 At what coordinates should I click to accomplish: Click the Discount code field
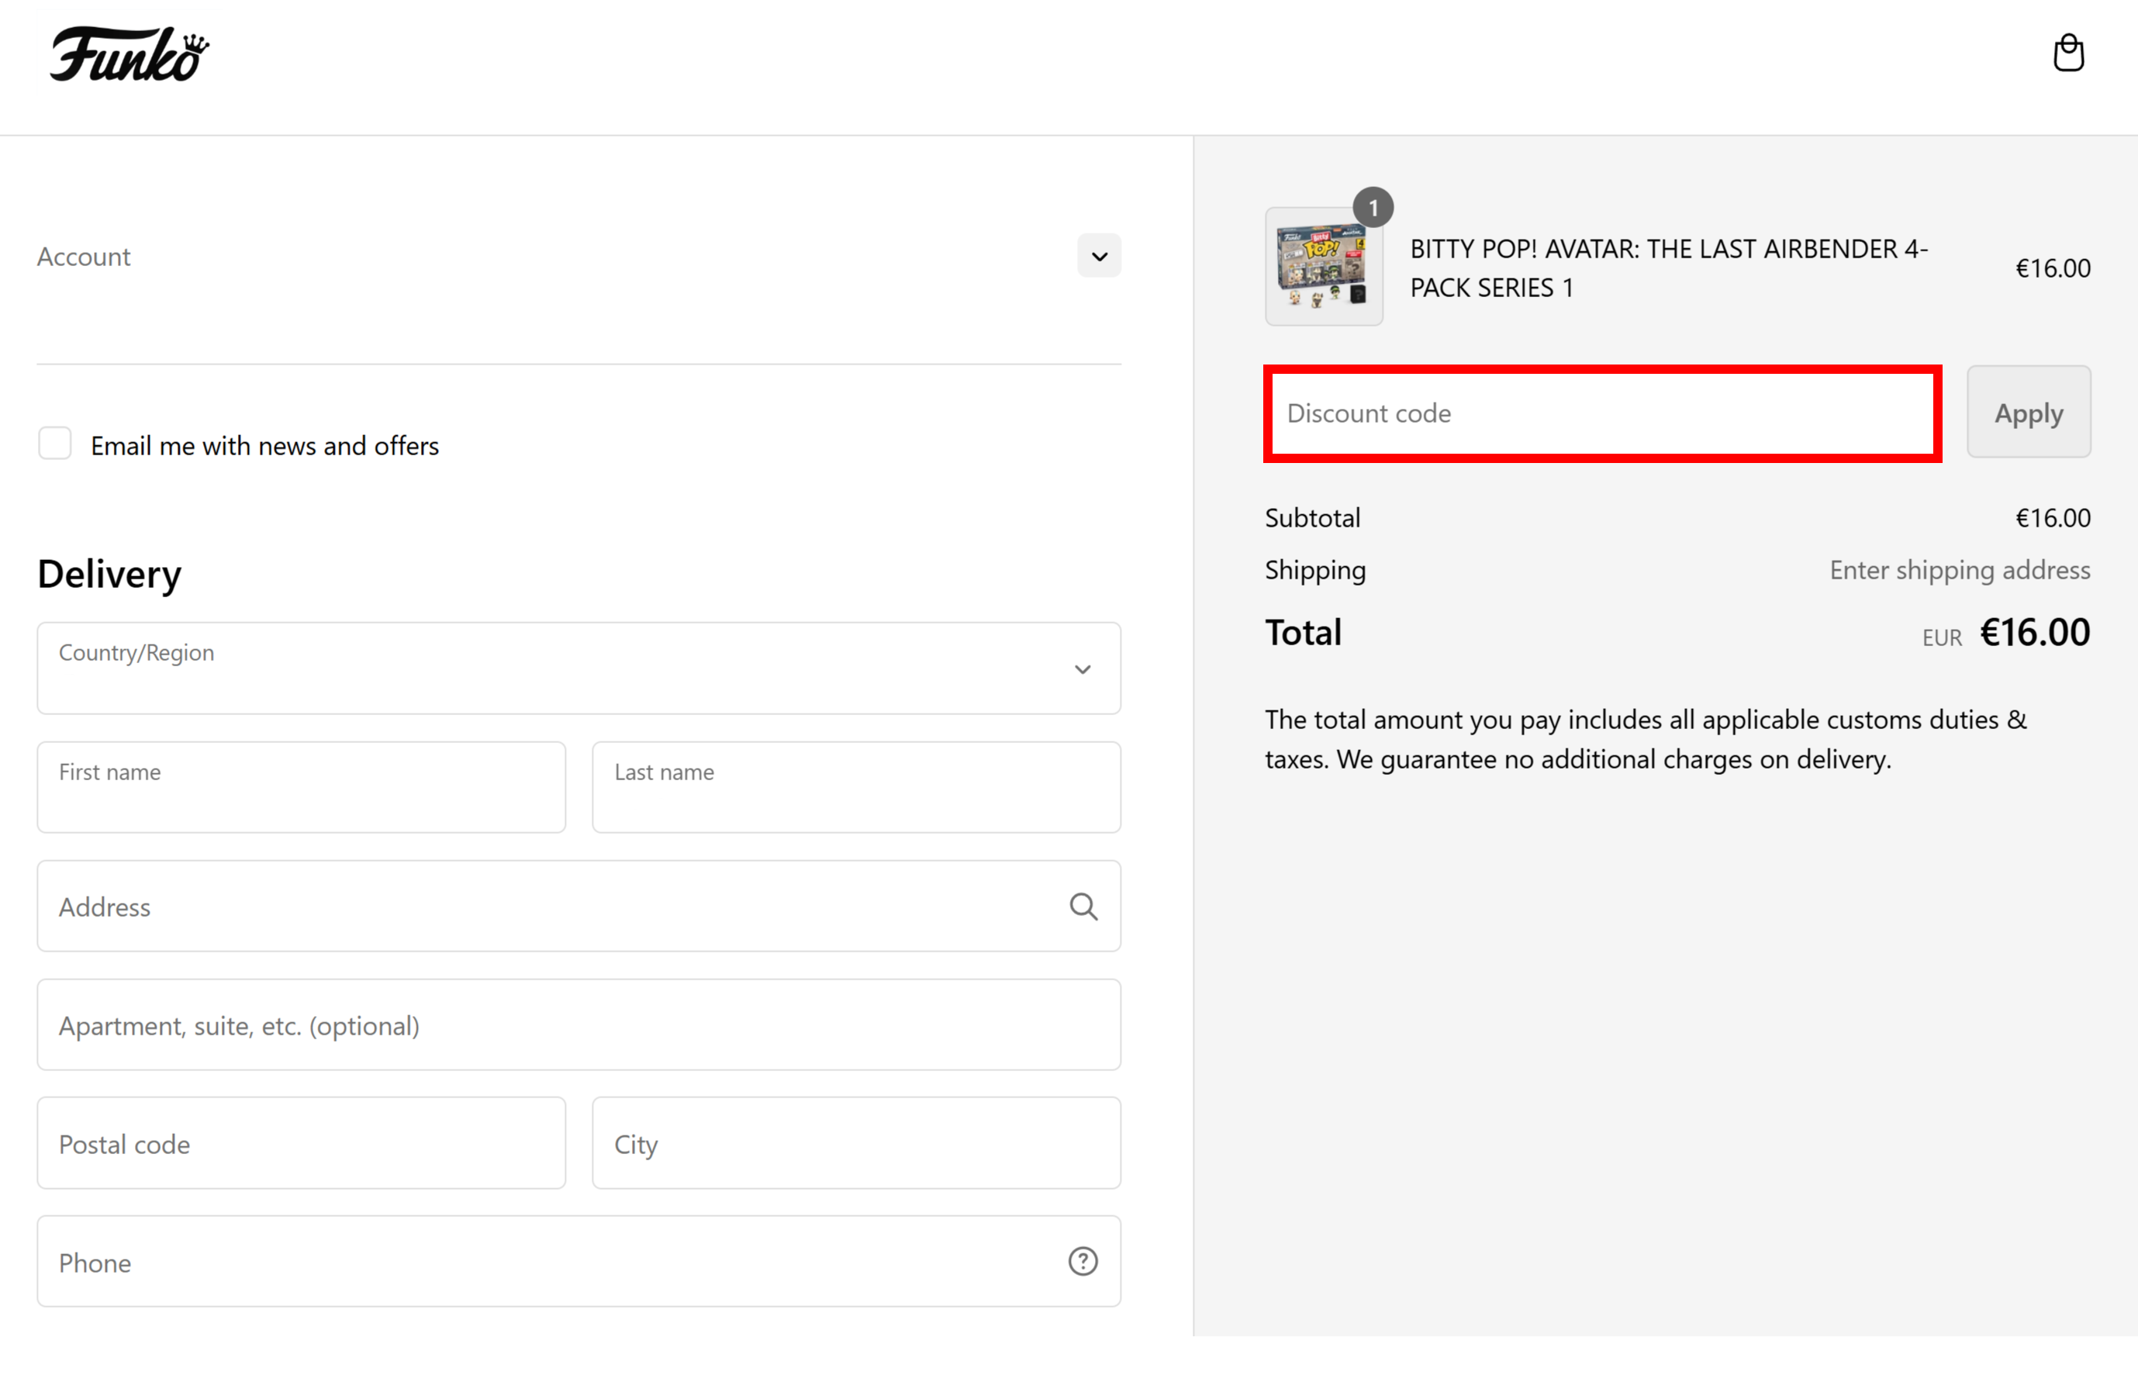(1603, 413)
